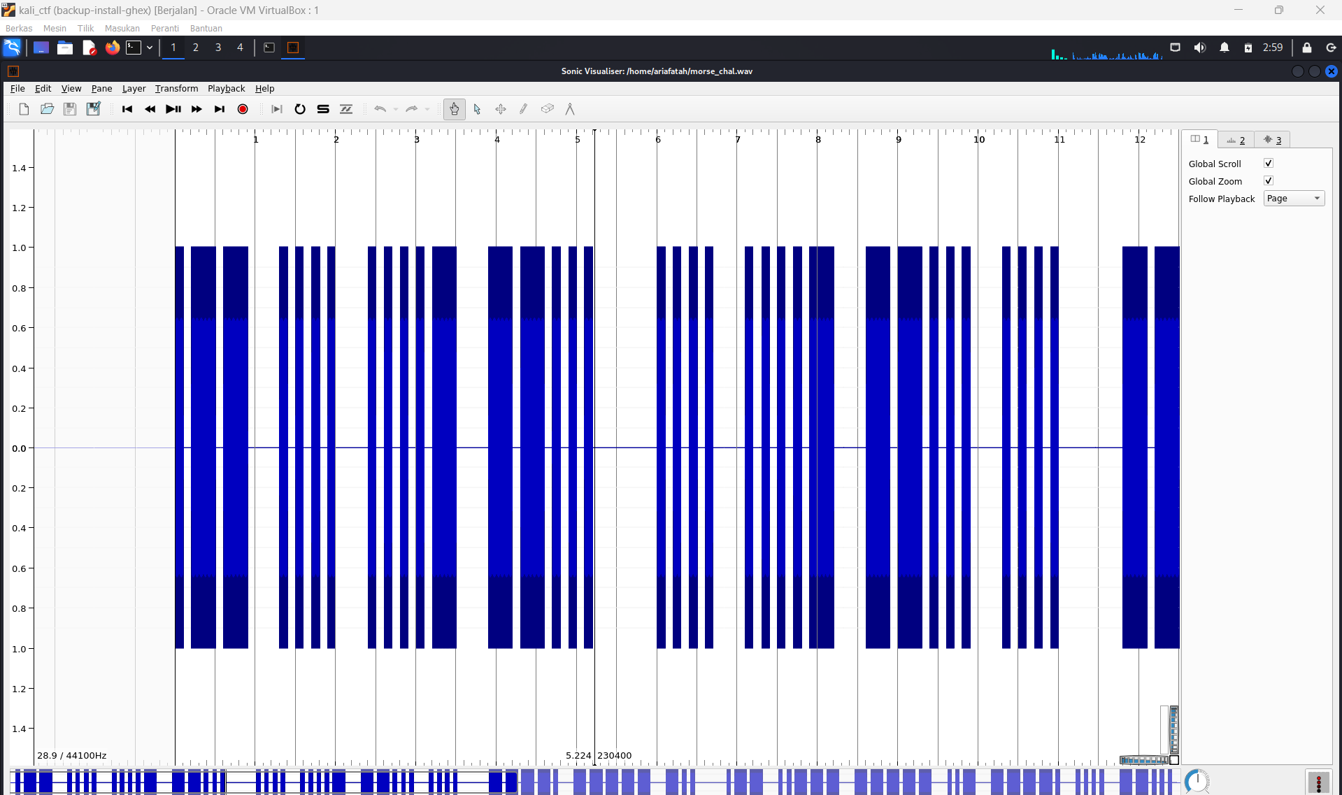Open a file with the Open icon

[47, 109]
